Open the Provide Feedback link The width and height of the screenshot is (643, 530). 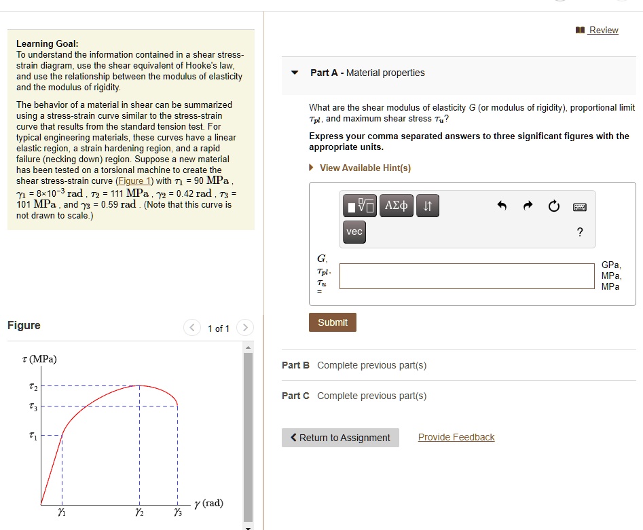pos(456,437)
